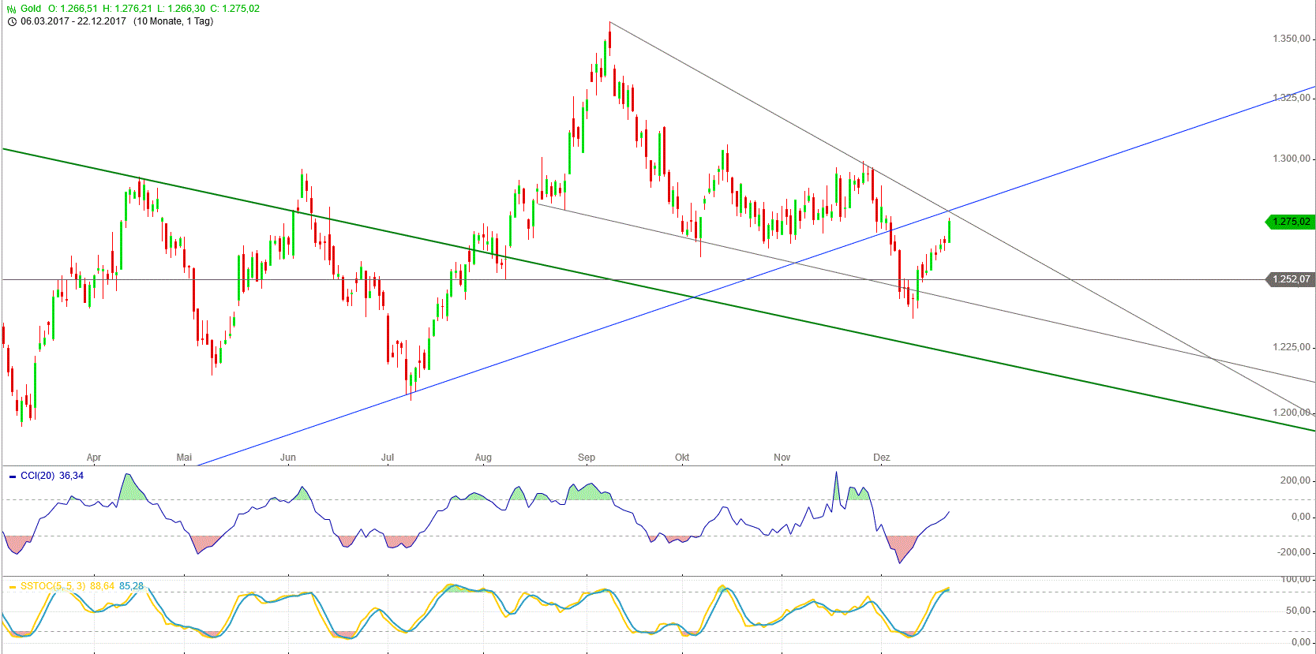
Task: Click the Nov label on time axis
Action: 782,458
